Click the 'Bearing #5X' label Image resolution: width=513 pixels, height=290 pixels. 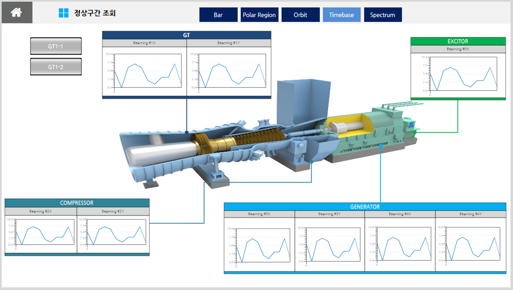pyautogui.click(x=458, y=49)
